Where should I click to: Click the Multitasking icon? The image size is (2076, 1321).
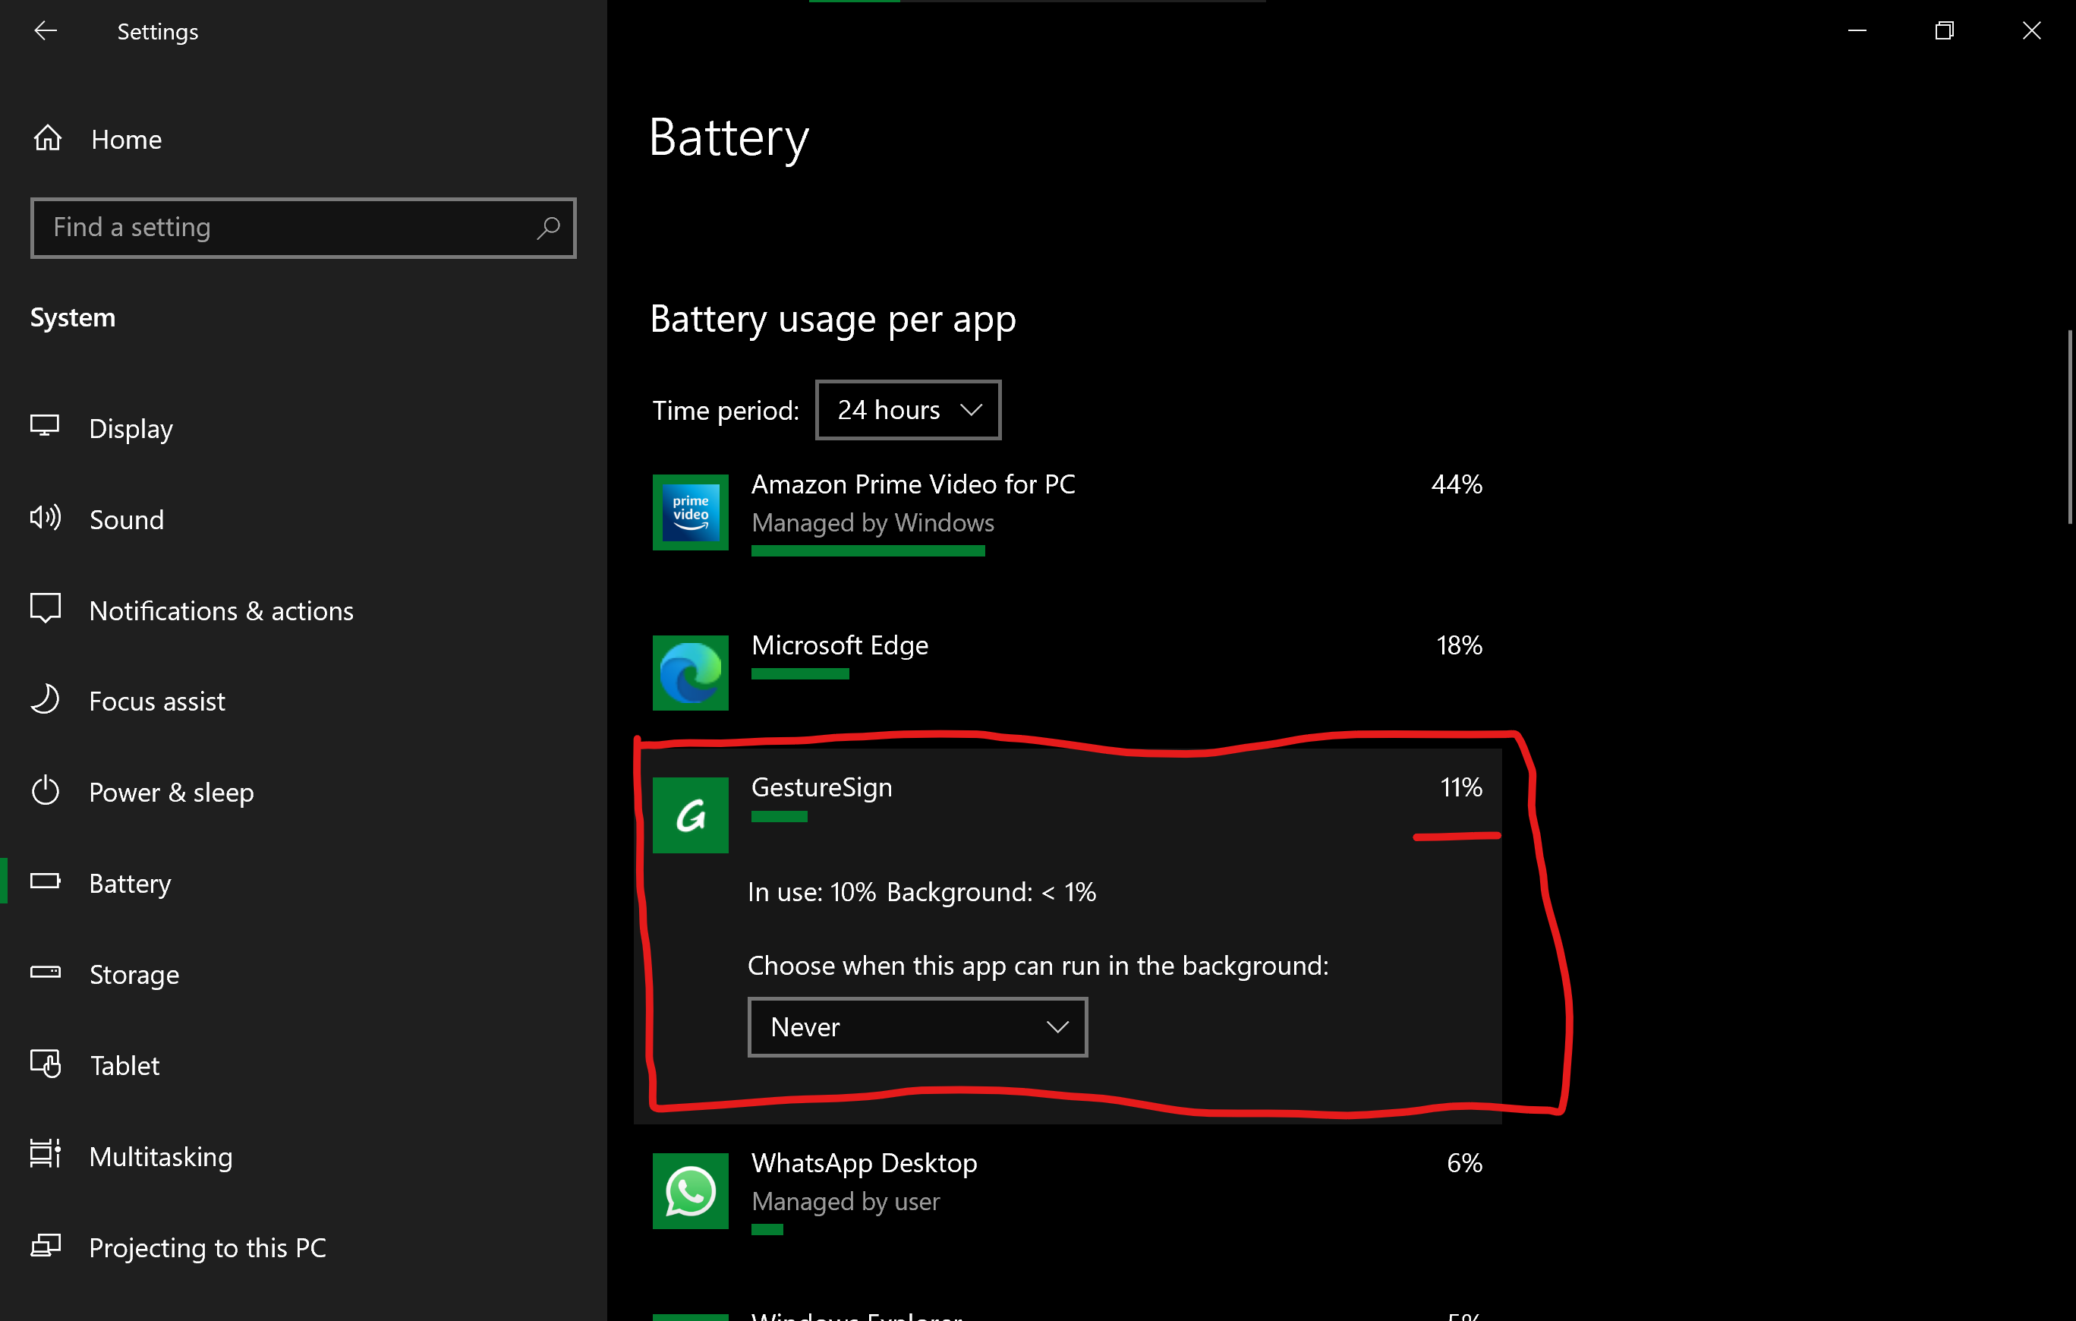click(45, 1154)
